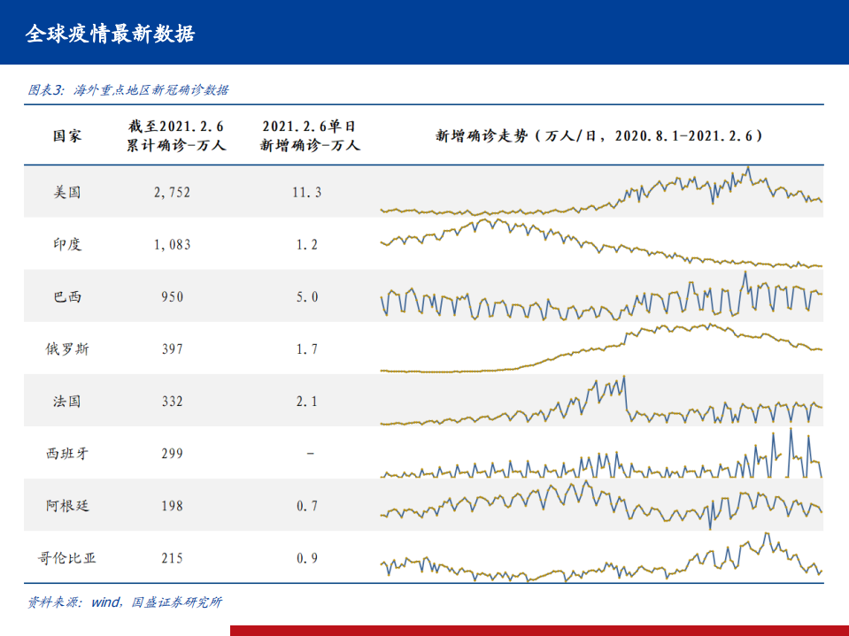Screen dimensions: 849x636
Task: Select the 巴西 row label
Action: pyautogui.click(x=66, y=296)
